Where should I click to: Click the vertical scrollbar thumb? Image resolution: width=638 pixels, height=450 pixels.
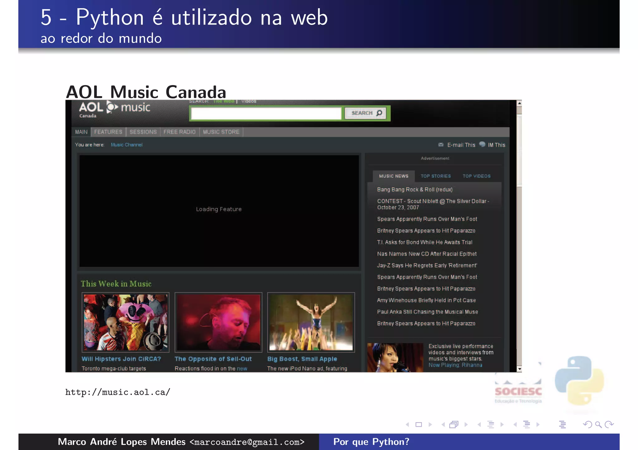(519, 151)
